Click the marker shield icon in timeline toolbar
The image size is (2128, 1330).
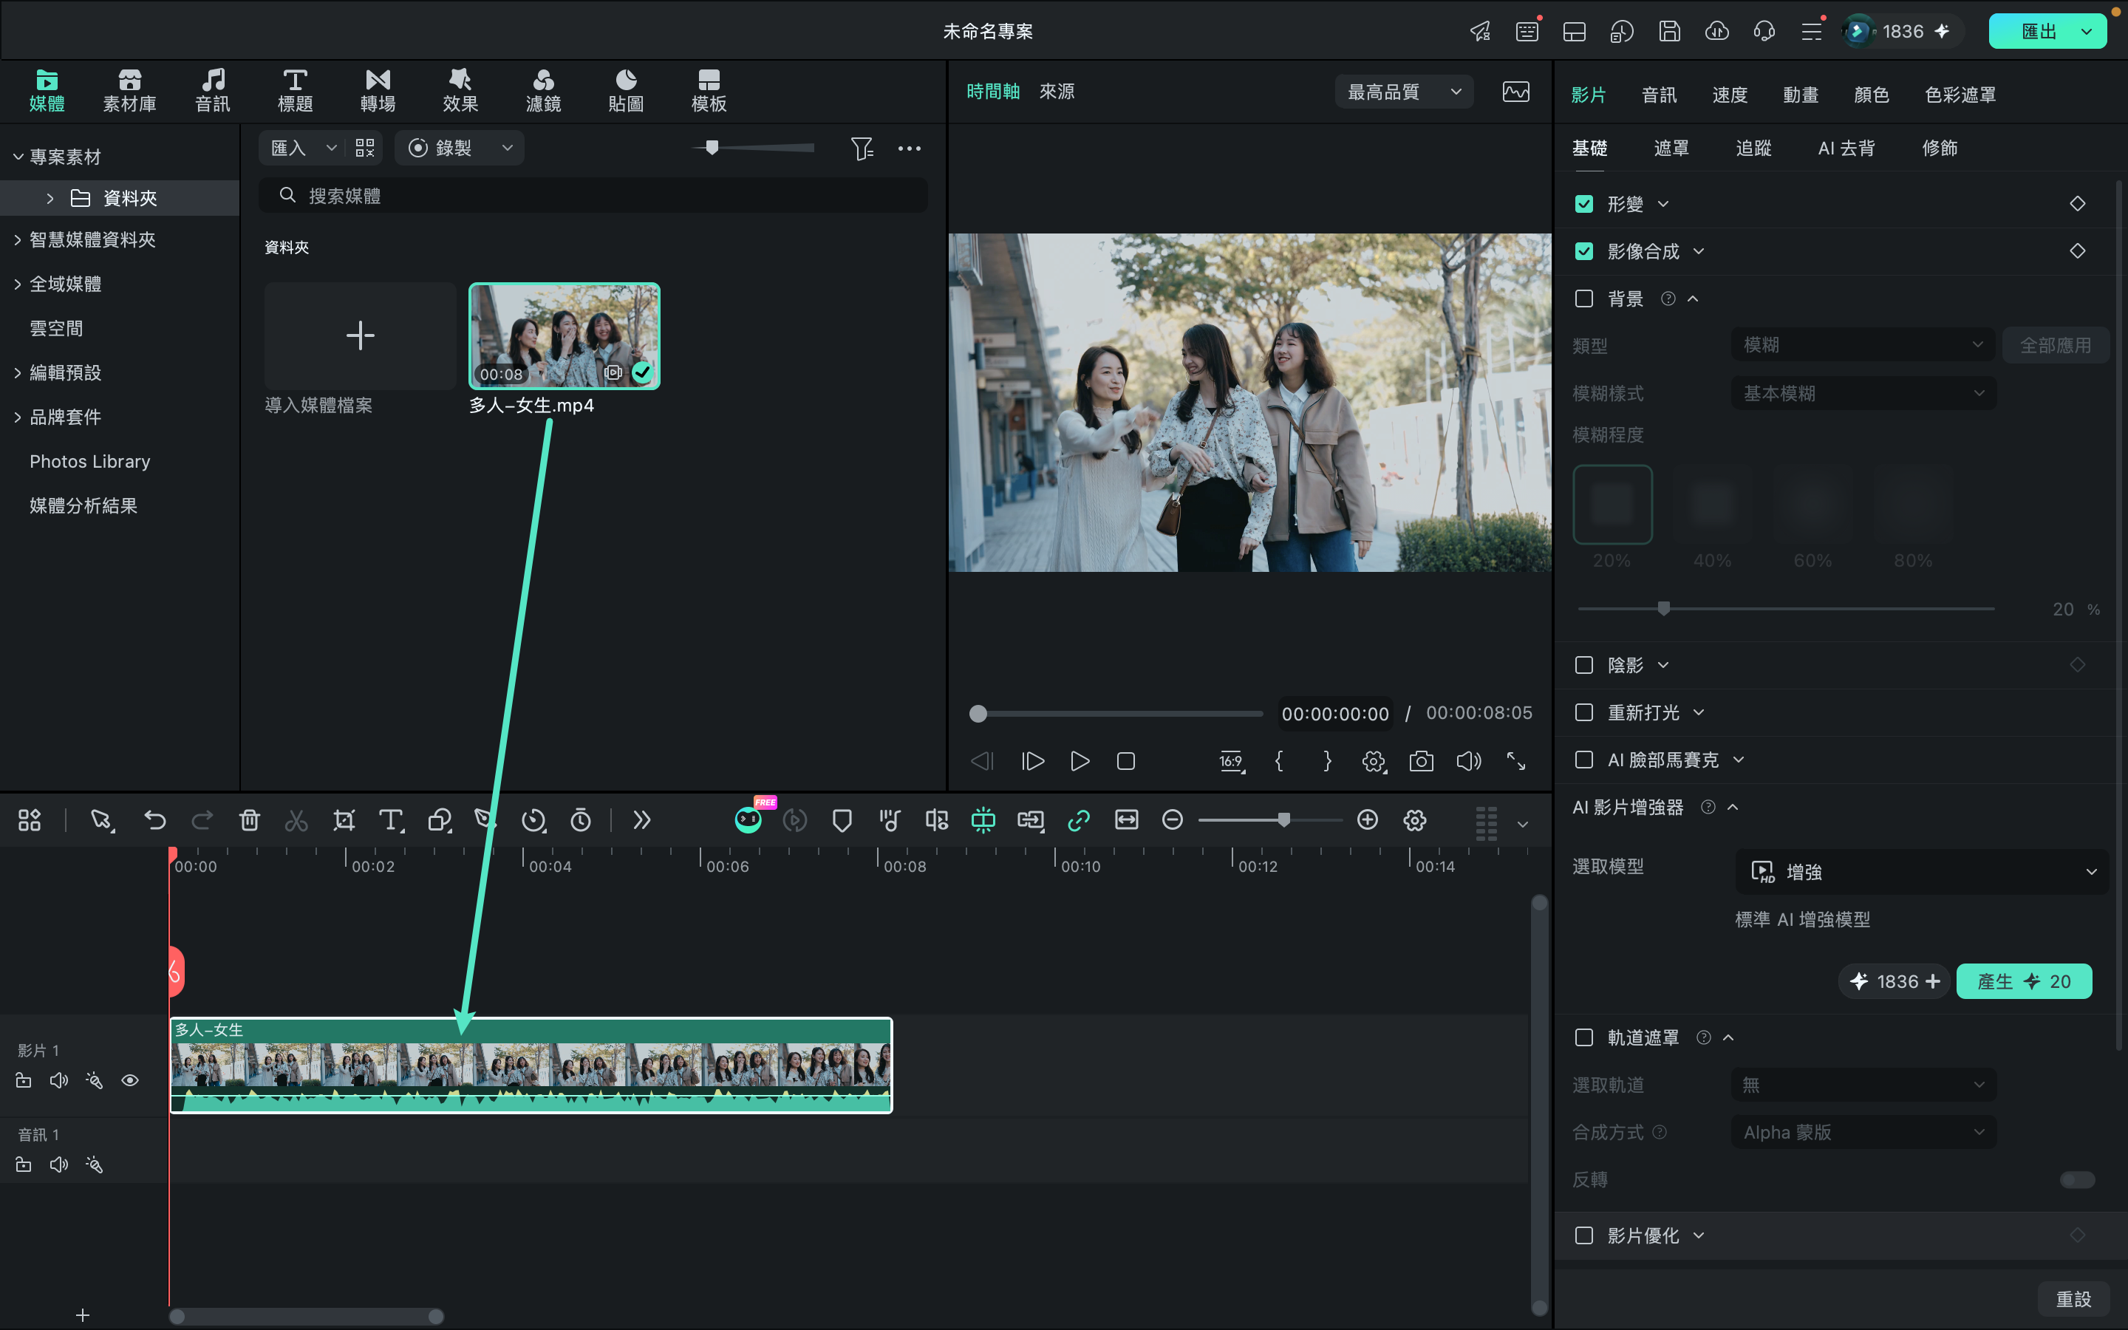click(842, 820)
